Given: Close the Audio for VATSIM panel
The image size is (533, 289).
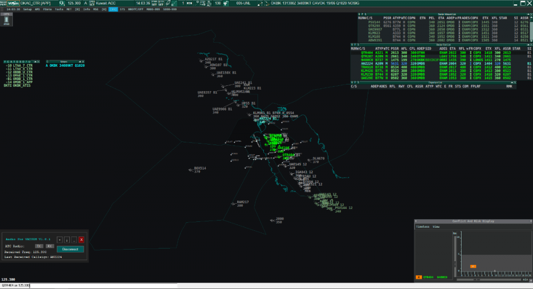Looking at the screenshot, I should (x=81, y=240).
